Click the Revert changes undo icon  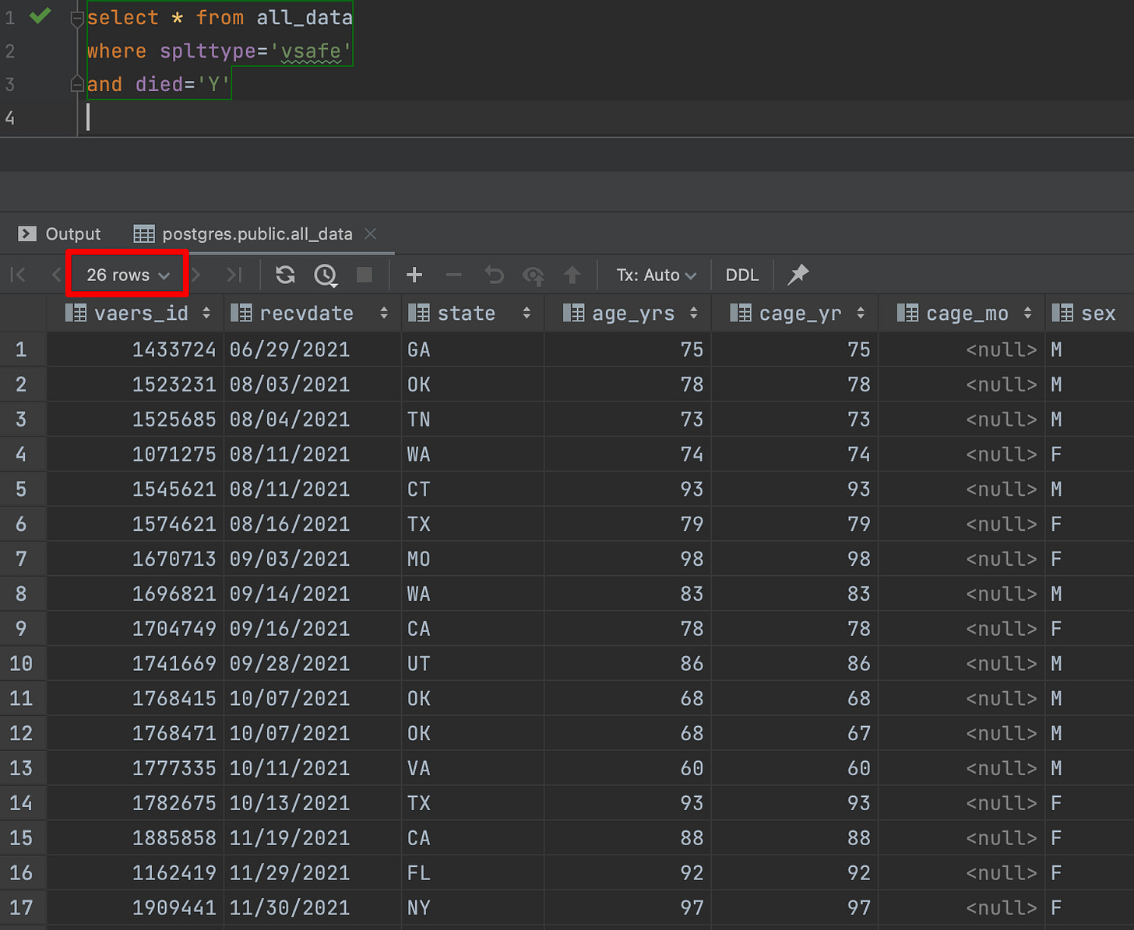pos(493,275)
